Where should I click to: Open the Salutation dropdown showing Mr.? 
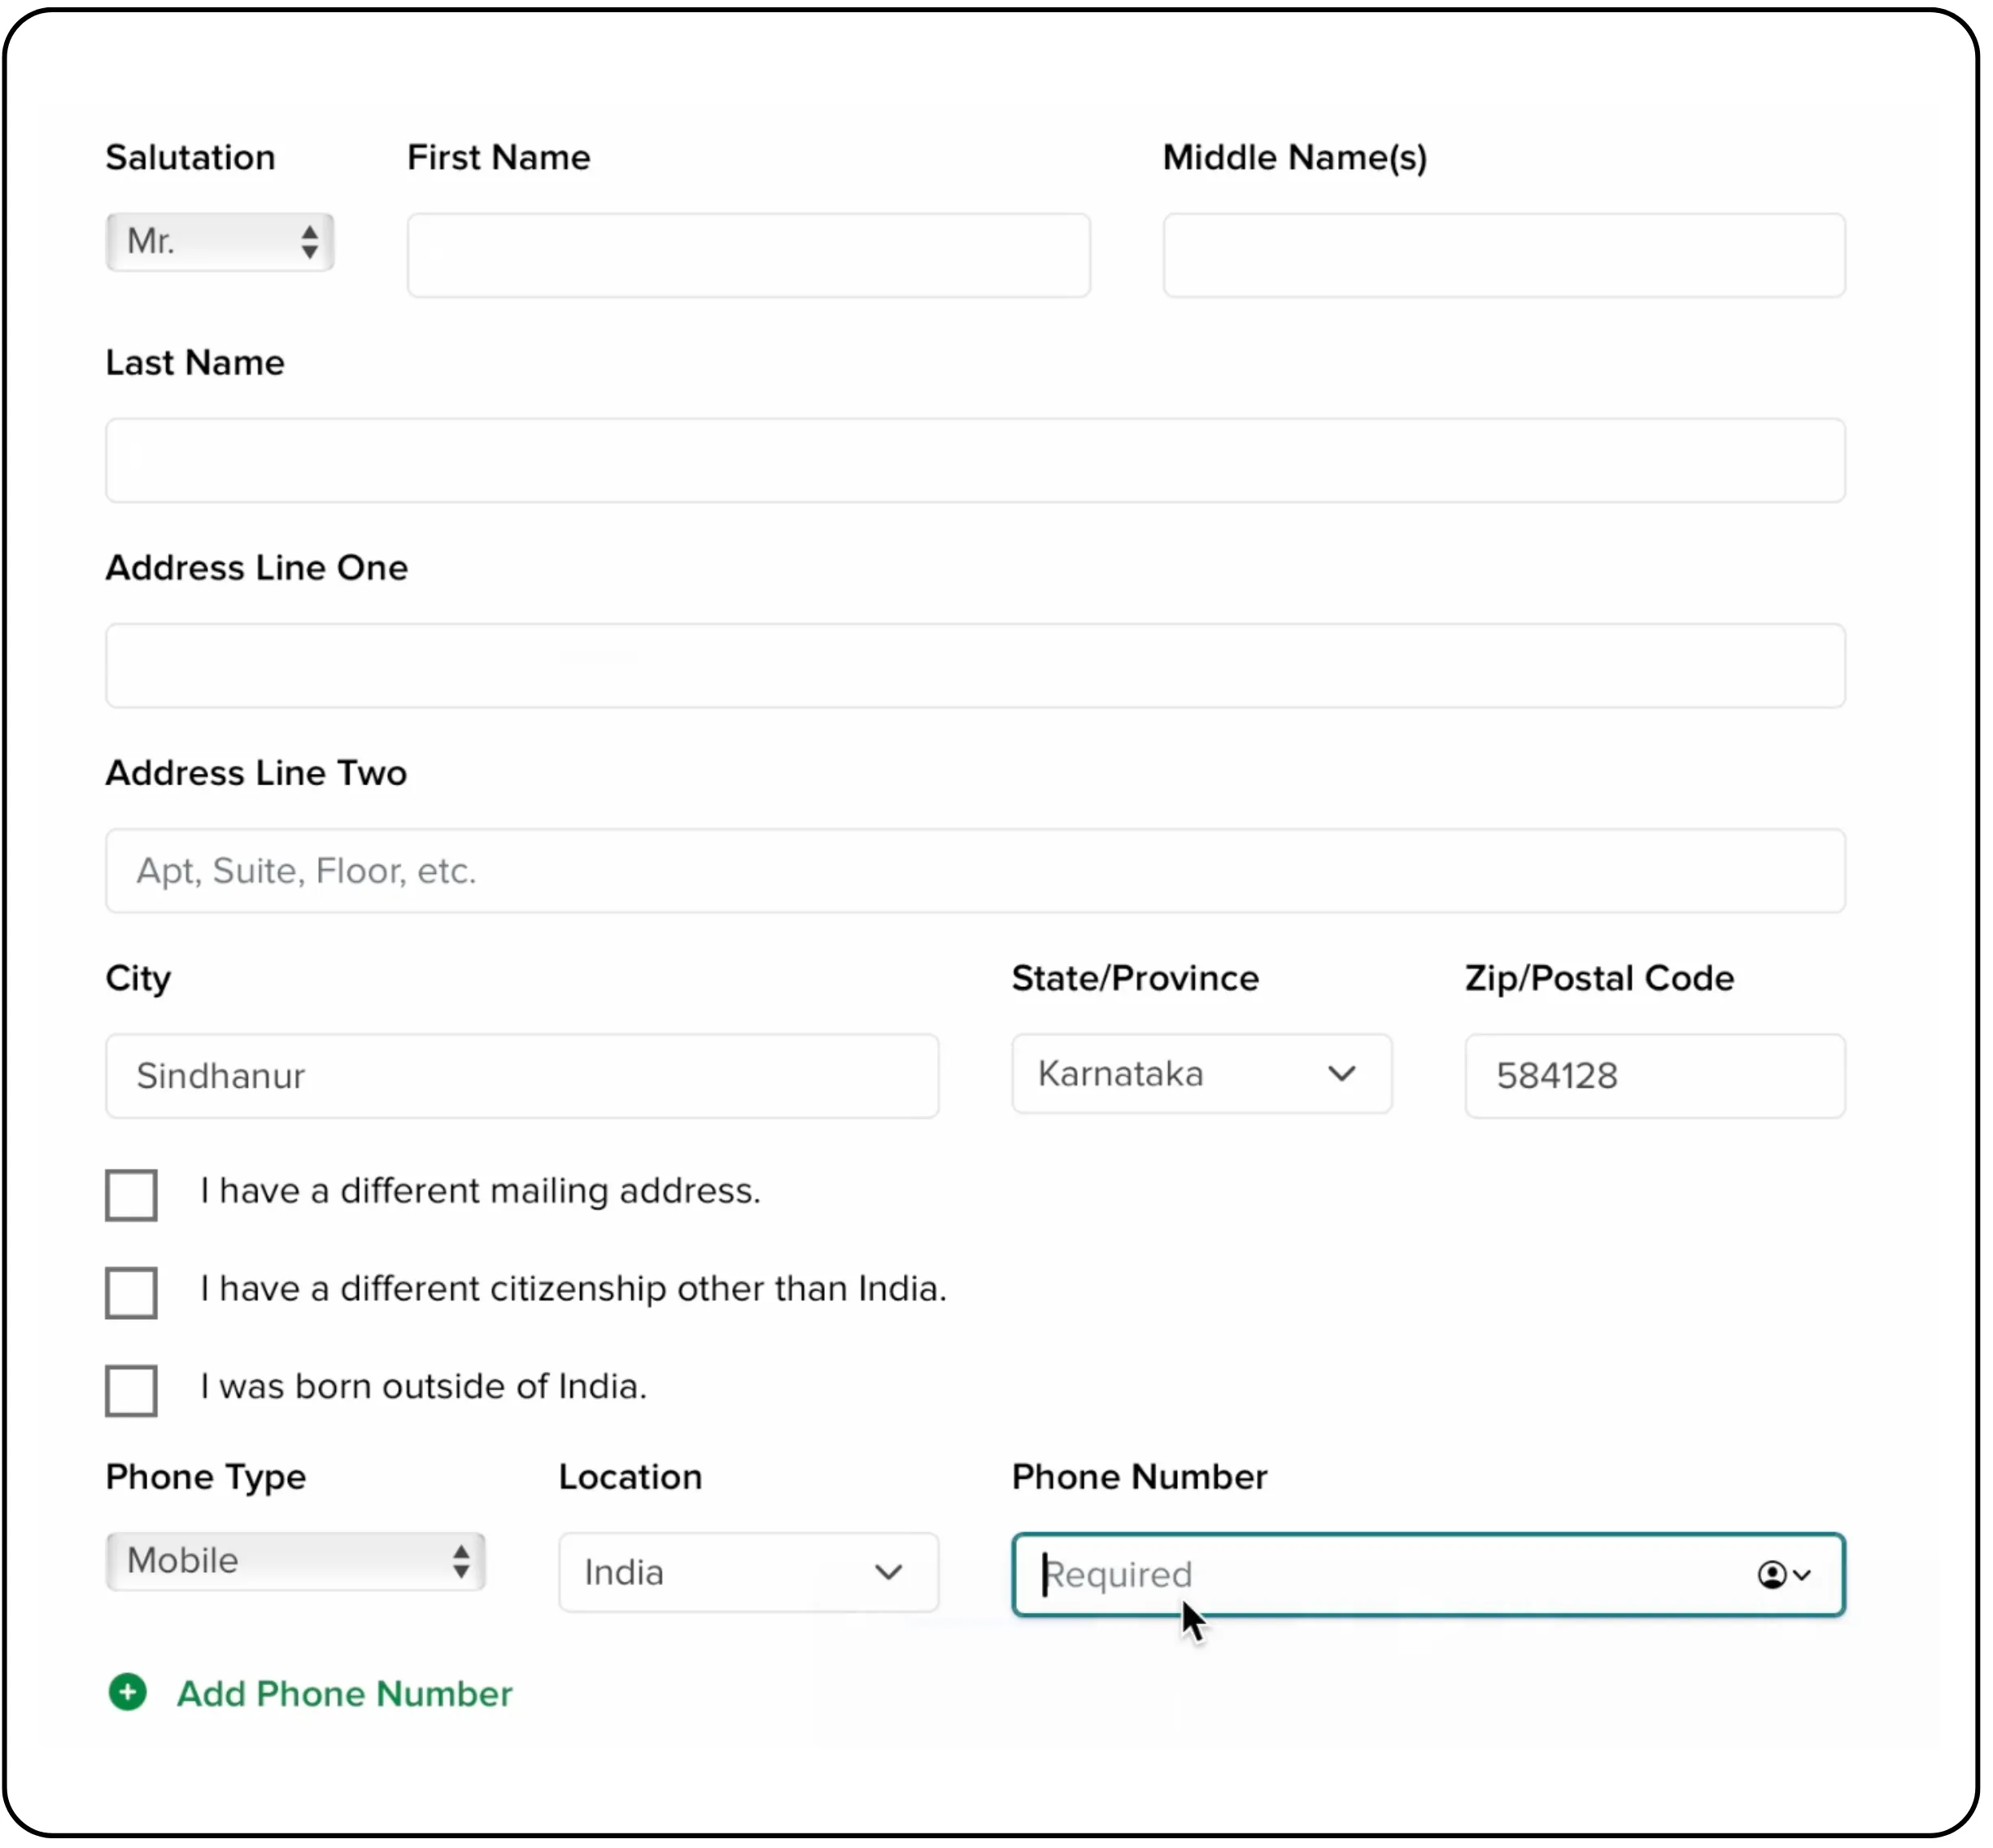point(220,242)
